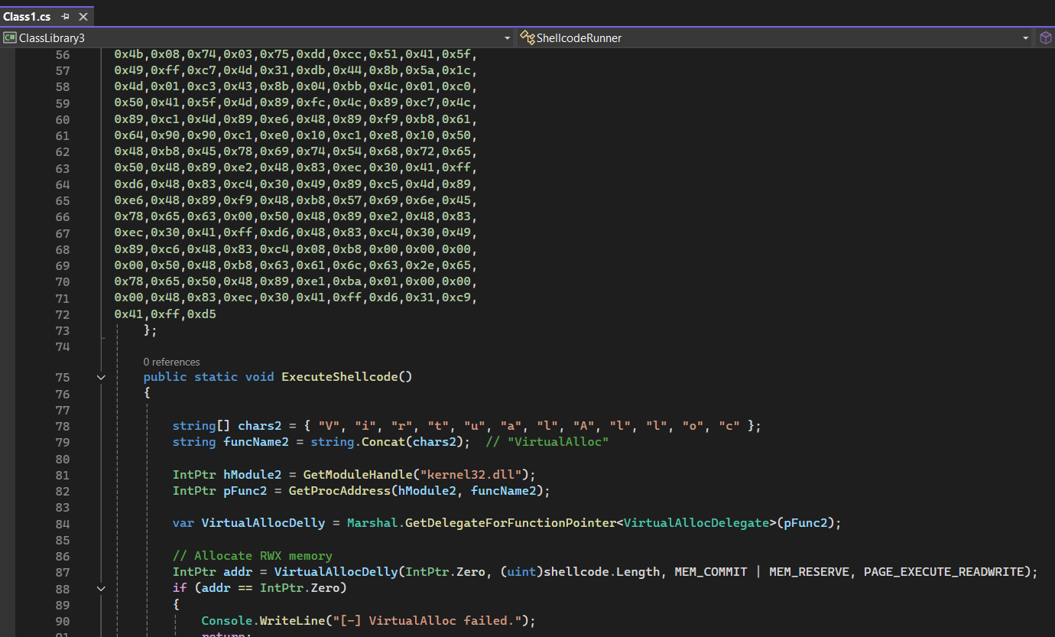The width and height of the screenshot is (1055, 637).
Task: Click the 0x41,0xff,0xd5 bytes on line 72
Action: [x=165, y=314]
